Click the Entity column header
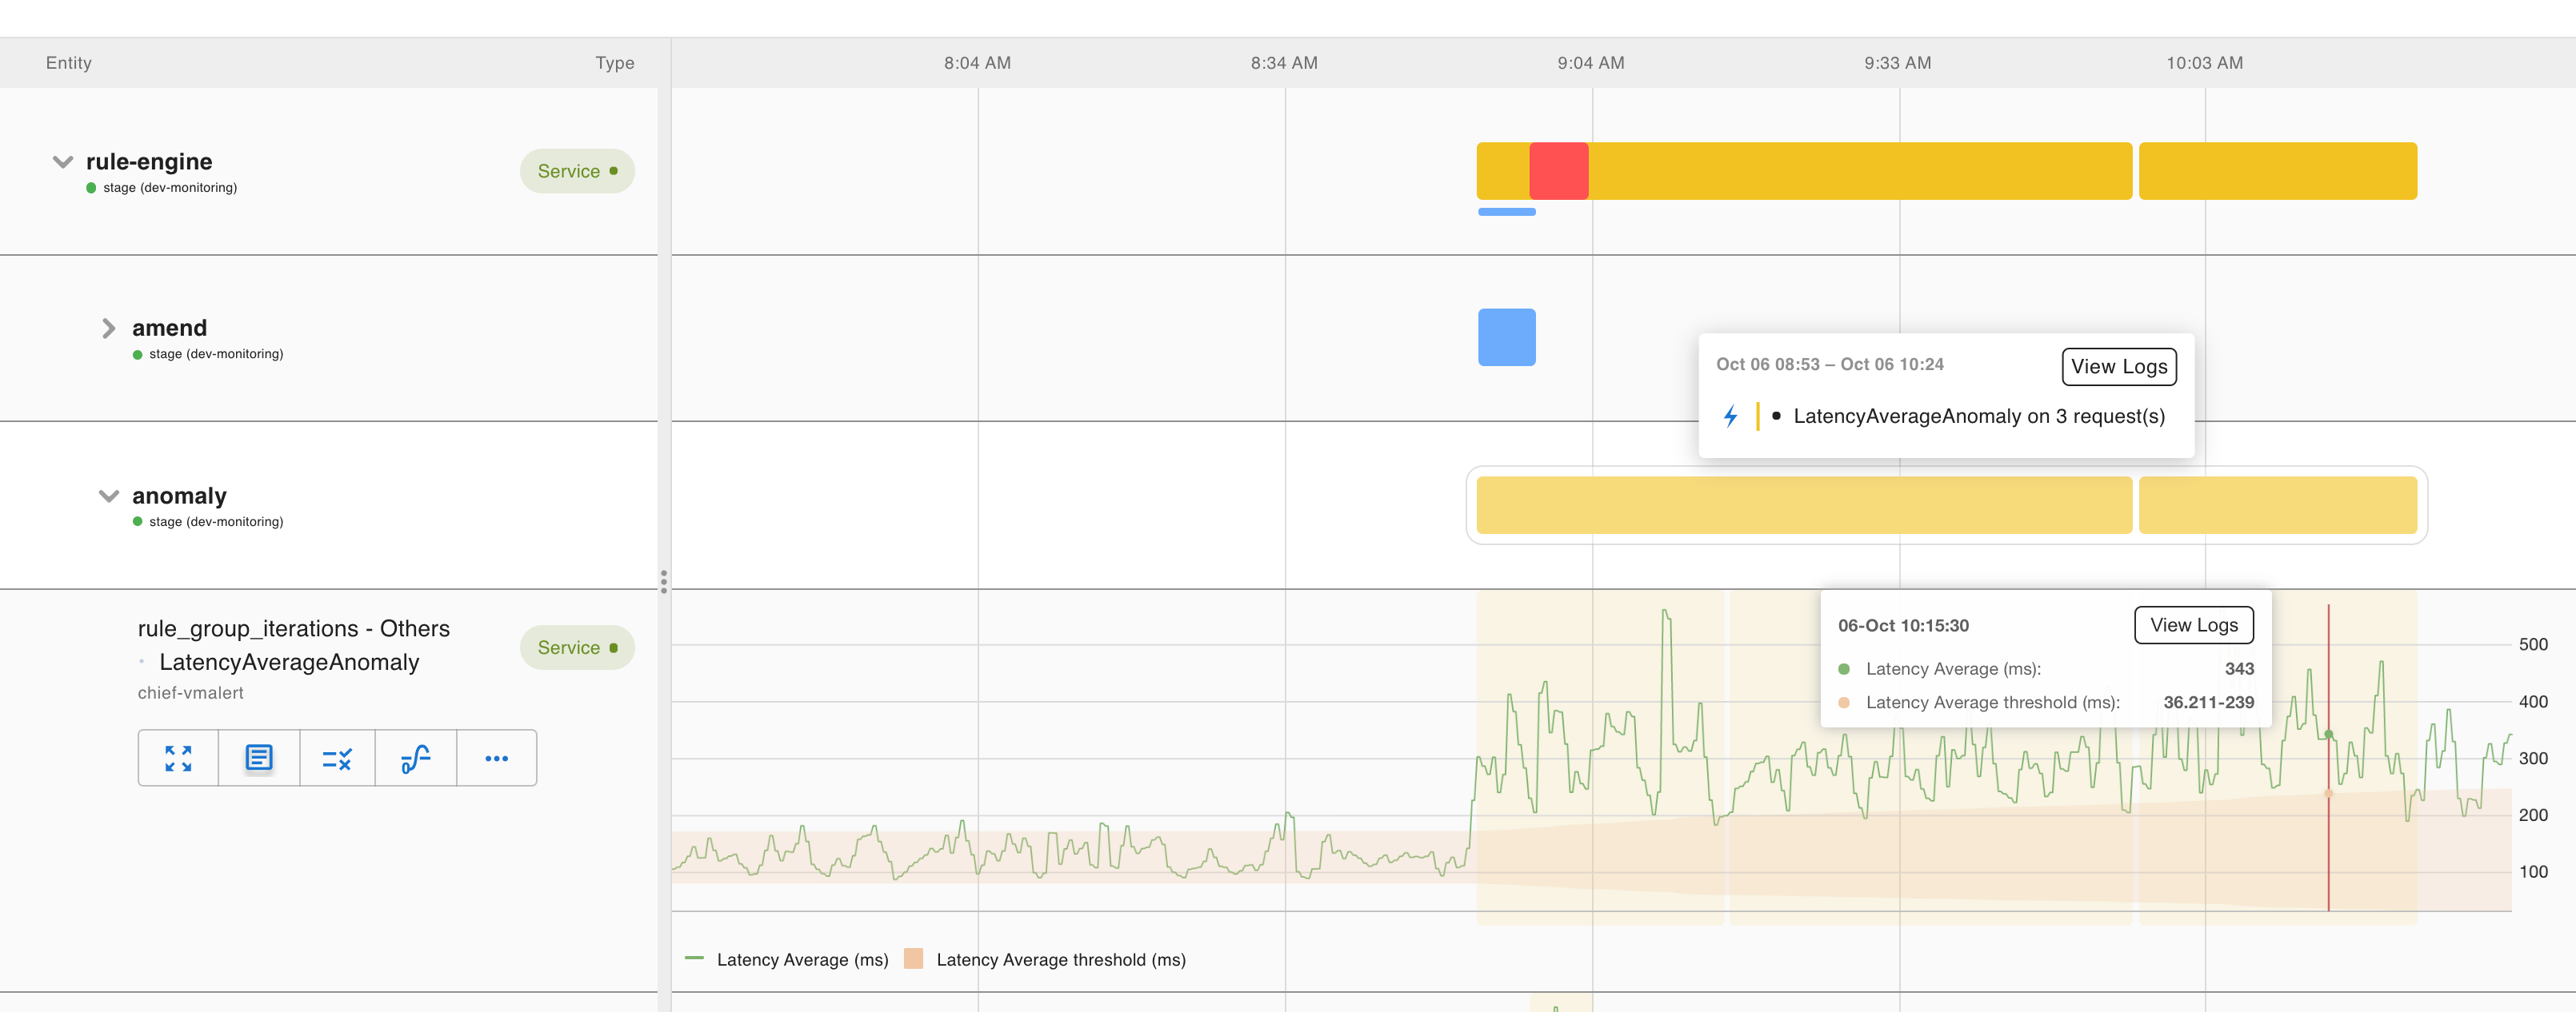 tap(68, 62)
